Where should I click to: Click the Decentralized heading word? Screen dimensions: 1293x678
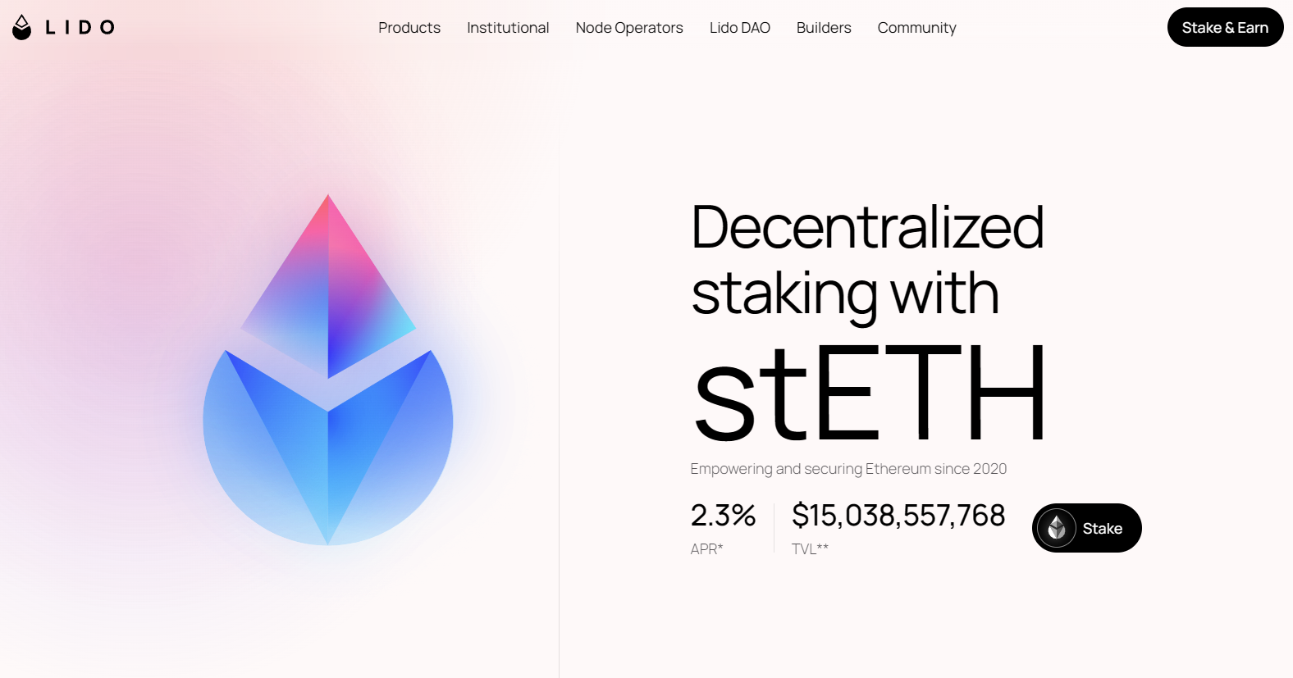pos(867,227)
